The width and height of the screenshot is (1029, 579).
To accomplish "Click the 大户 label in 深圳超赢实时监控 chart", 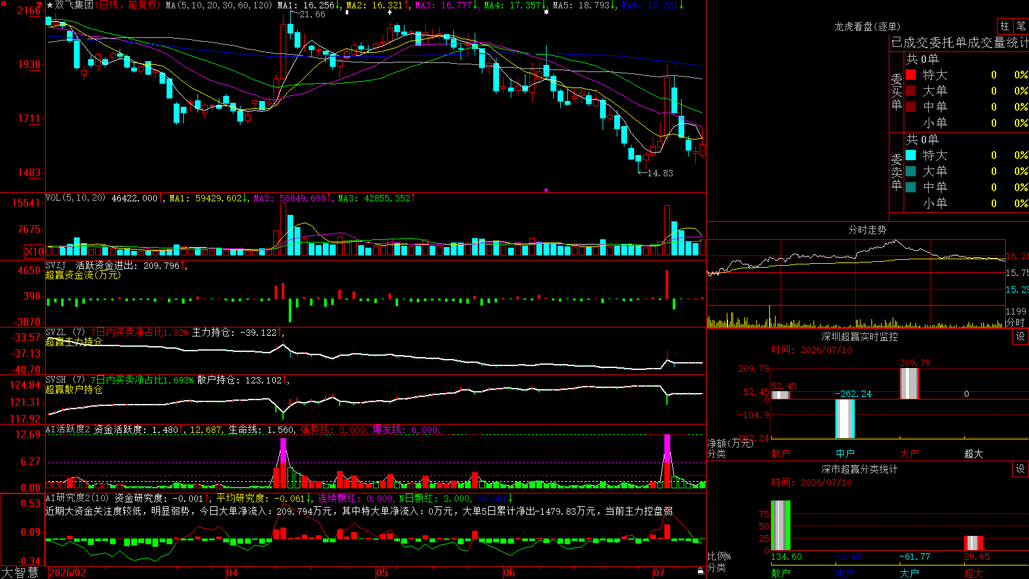I will pyautogui.click(x=909, y=454).
